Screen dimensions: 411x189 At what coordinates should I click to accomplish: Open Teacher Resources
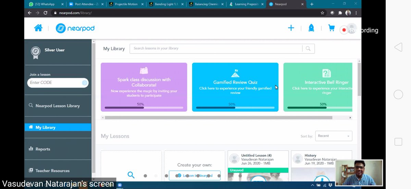coord(49,171)
